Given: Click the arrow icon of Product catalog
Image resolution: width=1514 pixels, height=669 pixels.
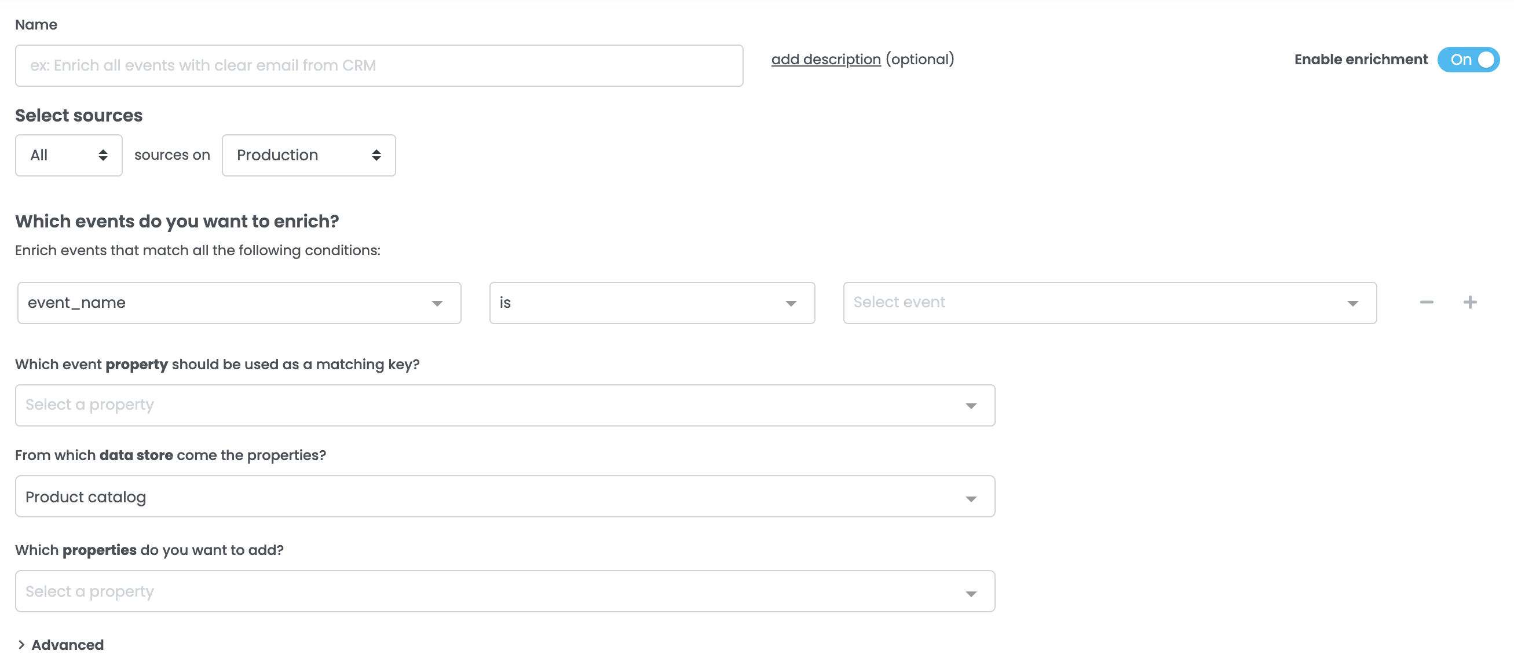Looking at the screenshot, I should (970, 499).
